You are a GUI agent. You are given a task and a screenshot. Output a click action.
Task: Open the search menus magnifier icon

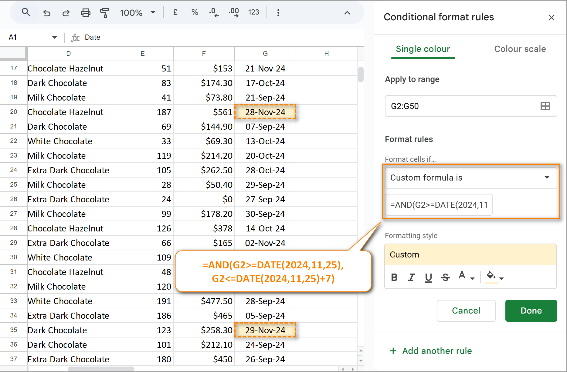tap(26, 12)
